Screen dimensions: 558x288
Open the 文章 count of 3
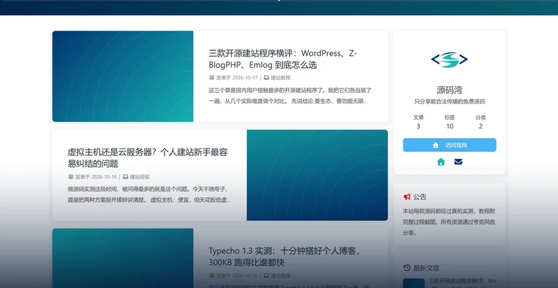pyautogui.click(x=418, y=122)
